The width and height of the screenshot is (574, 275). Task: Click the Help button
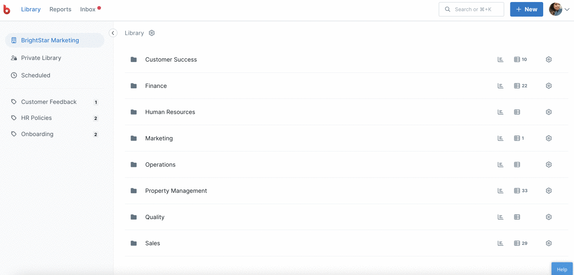coord(562,269)
